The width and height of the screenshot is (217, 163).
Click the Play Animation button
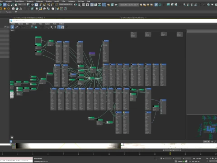(213, 158)
